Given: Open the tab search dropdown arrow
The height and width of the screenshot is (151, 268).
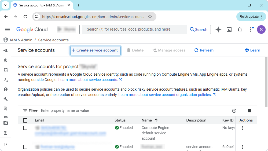Looking at the screenshot, I should (5, 5).
